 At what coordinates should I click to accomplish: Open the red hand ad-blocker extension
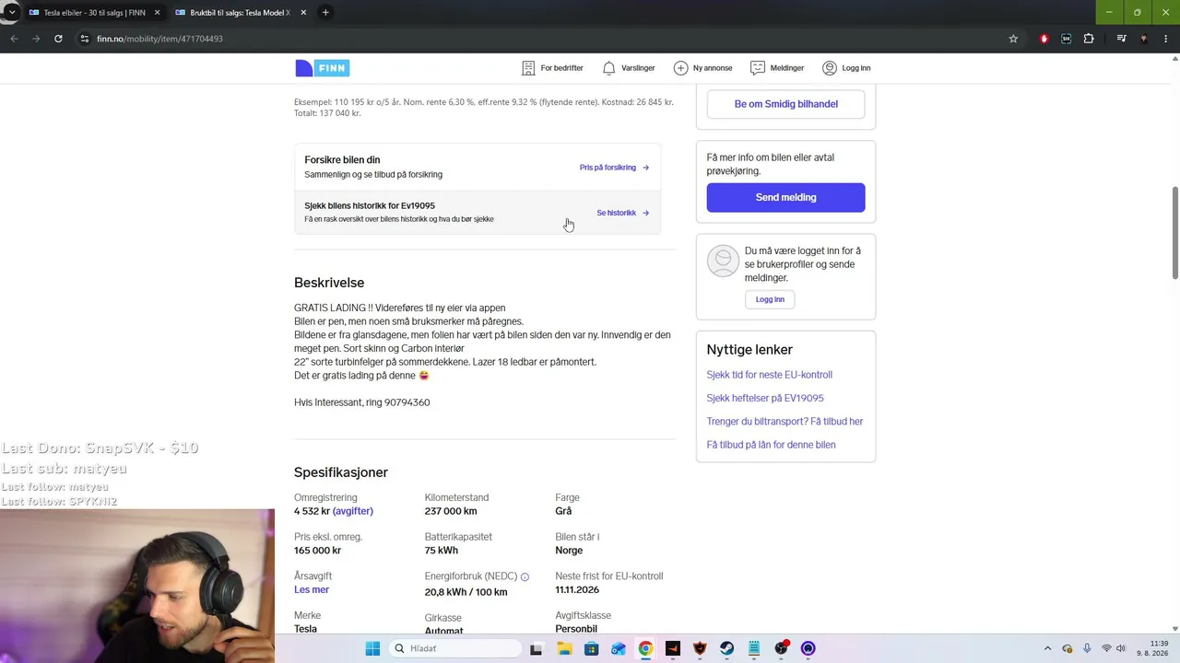(x=1044, y=39)
